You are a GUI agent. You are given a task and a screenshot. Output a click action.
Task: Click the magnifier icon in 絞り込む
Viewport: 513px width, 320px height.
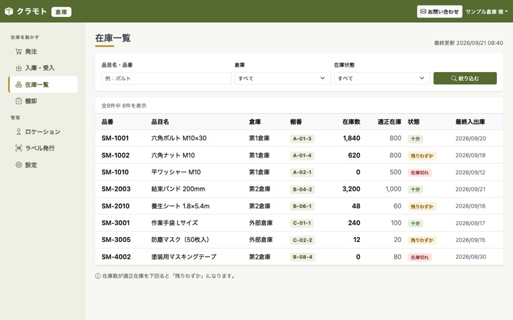click(454, 78)
